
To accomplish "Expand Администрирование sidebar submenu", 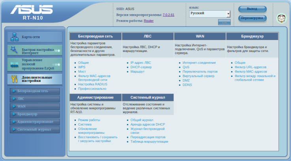I will click(35, 122).
